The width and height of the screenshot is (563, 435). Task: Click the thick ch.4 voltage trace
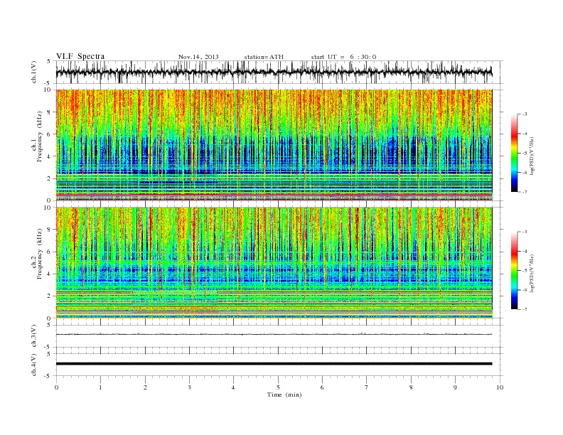pyautogui.click(x=274, y=364)
